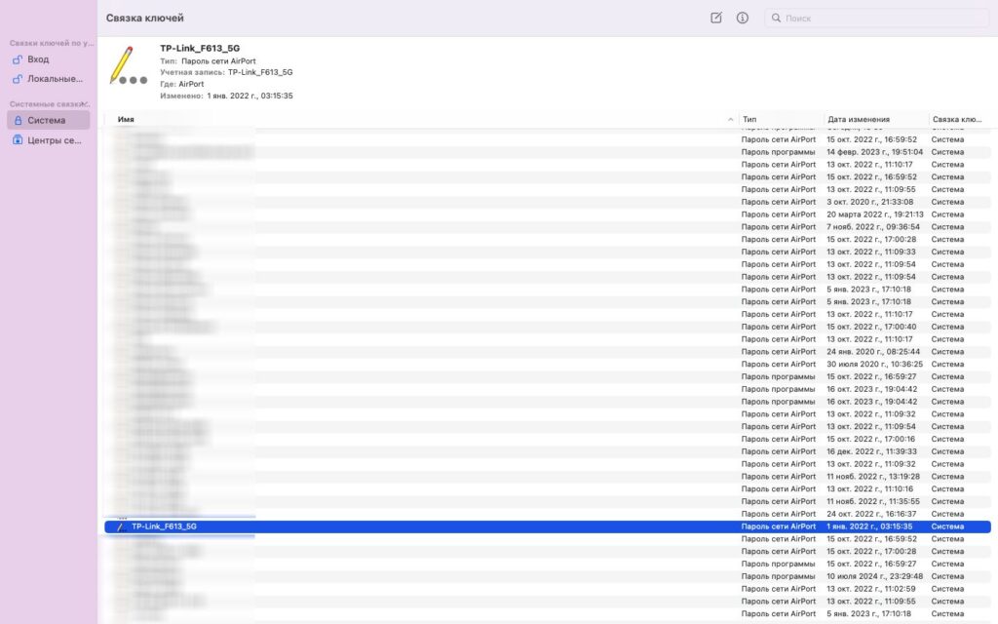Image resolution: width=998 pixels, height=624 pixels.
Task: Select row dated 13 окт. 2022 г., 11:09:33
Action: (548, 253)
